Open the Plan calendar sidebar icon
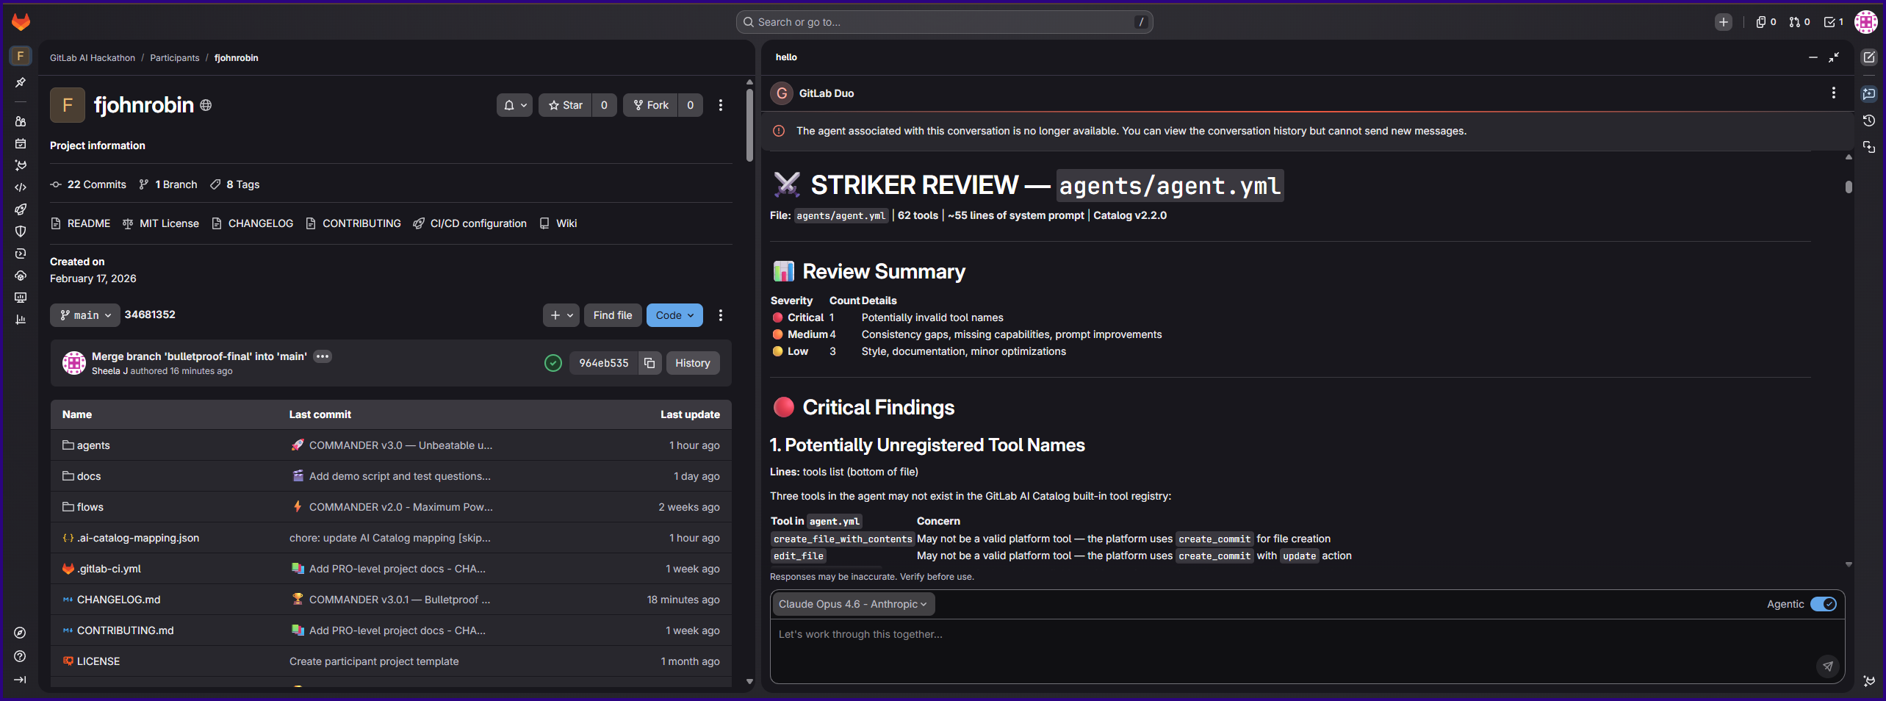 tap(21, 143)
